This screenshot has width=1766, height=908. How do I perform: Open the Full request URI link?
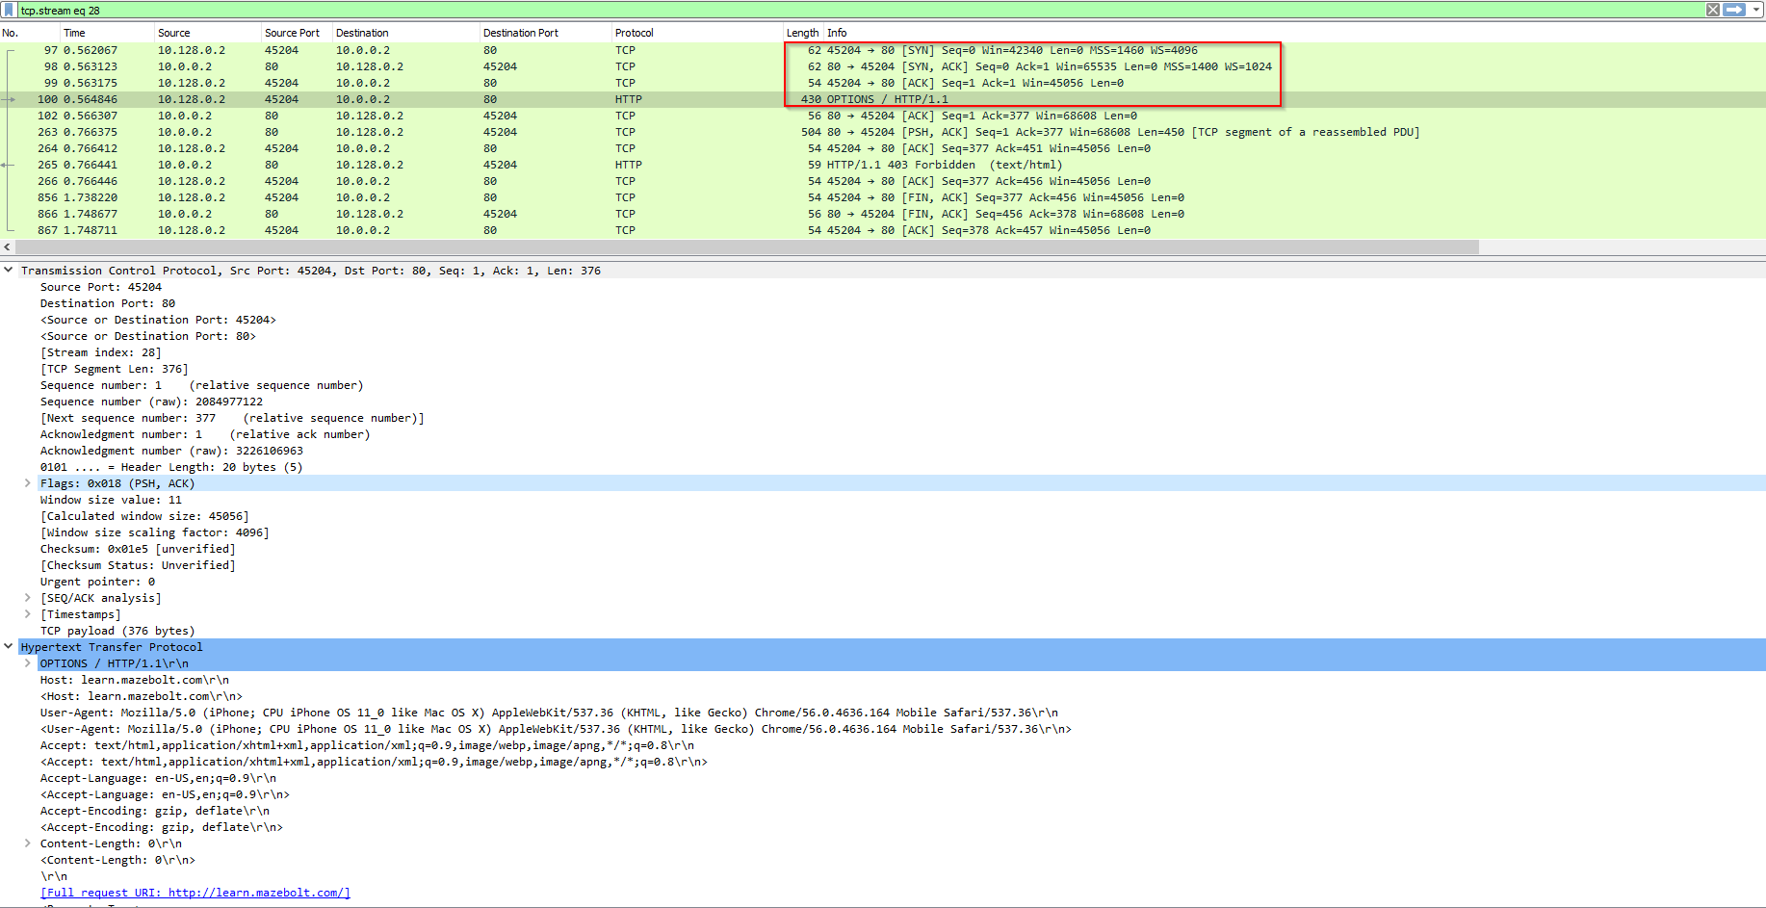[x=195, y=893]
